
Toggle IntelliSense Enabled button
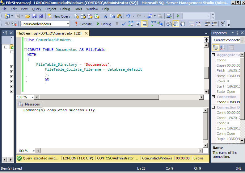click(x=144, y=24)
